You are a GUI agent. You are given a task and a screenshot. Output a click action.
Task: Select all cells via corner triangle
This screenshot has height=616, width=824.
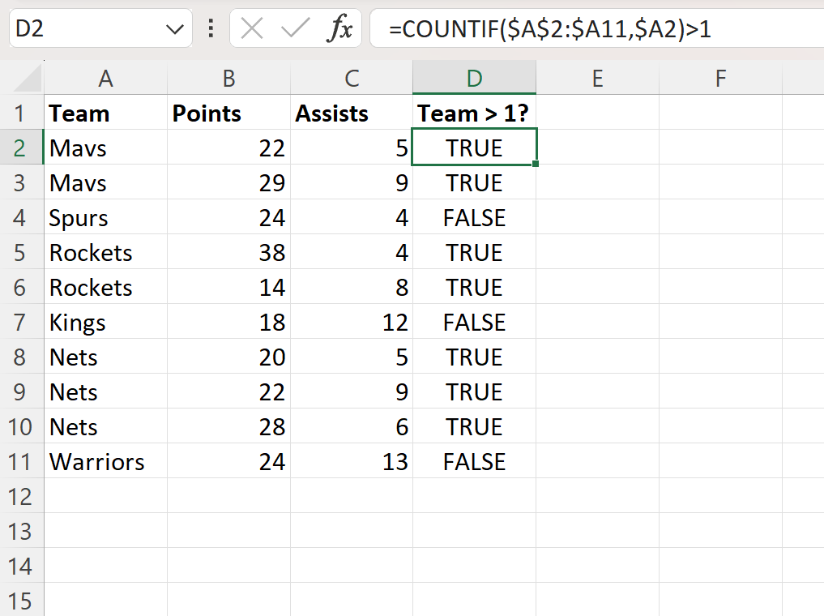click(28, 79)
